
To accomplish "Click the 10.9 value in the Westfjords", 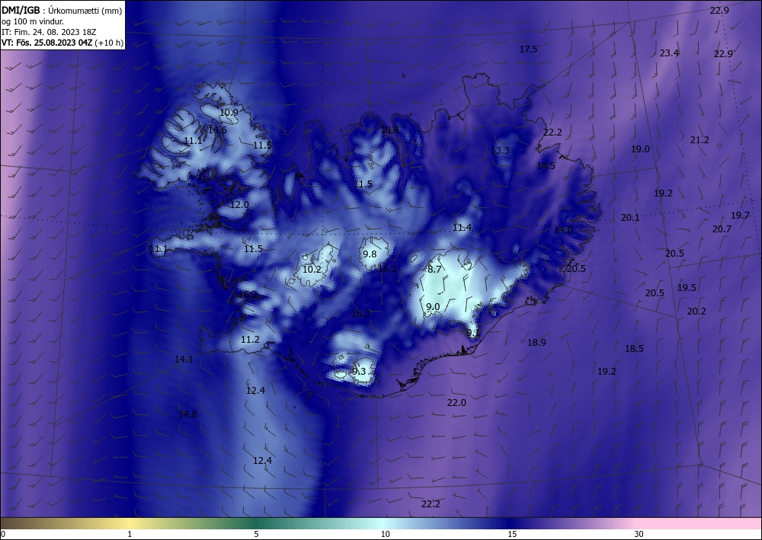I will click(229, 112).
